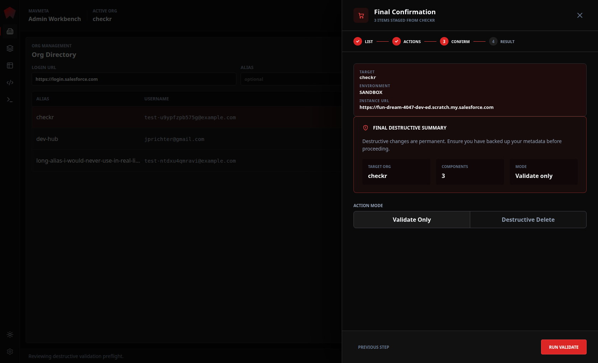Click the Admin Workbench title

click(54, 19)
